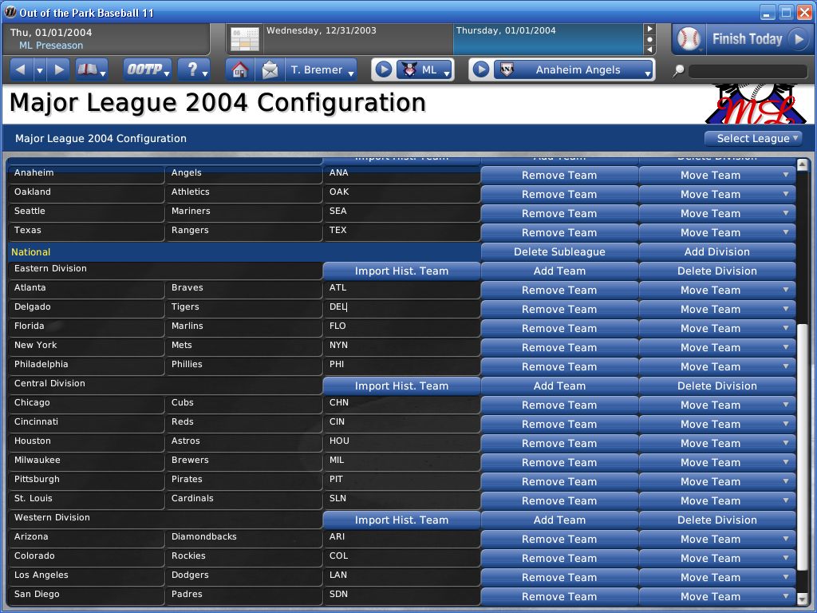The height and width of the screenshot is (613, 817).
Task: Click the search input field
Action: point(748,71)
